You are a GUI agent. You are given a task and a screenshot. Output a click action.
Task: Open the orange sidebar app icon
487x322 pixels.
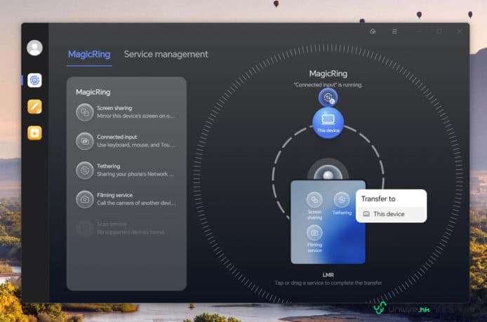pyautogui.click(x=34, y=133)
